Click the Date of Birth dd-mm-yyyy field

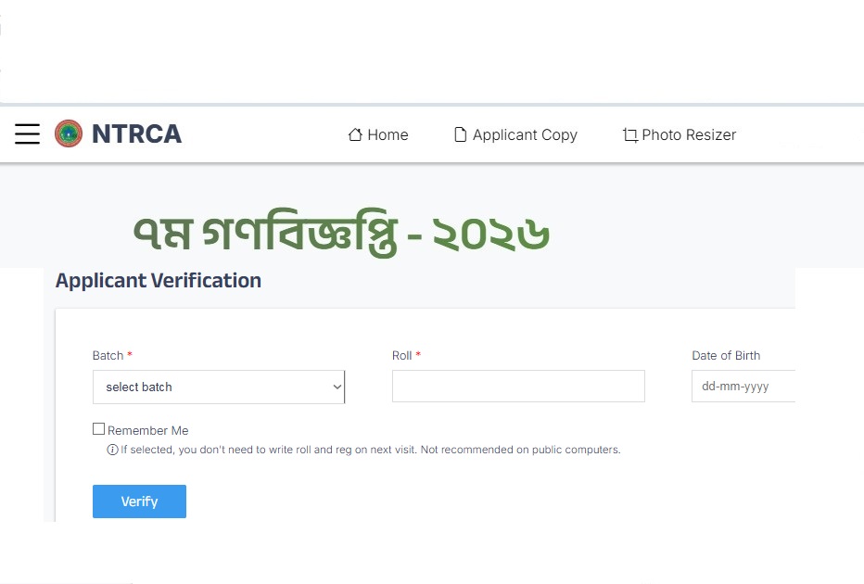[743, 387]
